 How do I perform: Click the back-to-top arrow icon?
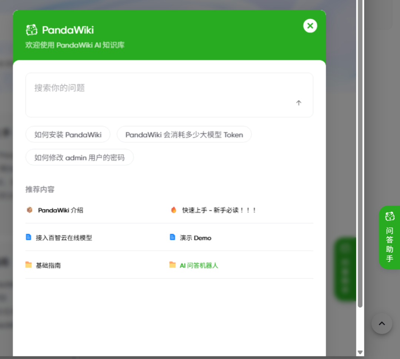(x=381, y=323)
